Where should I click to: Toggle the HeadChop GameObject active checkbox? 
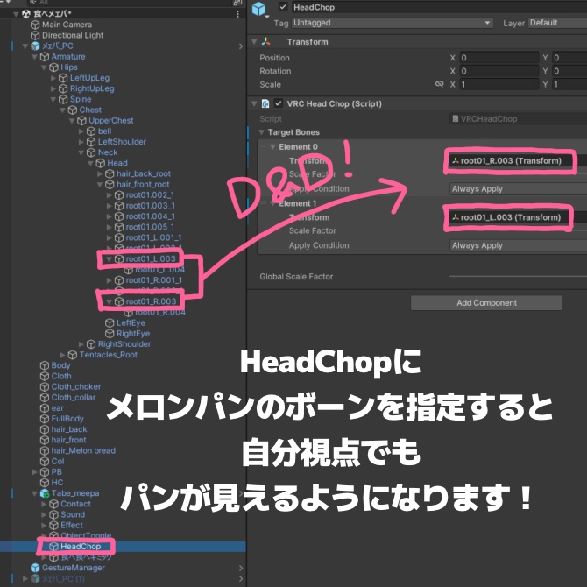click(283, 7)
